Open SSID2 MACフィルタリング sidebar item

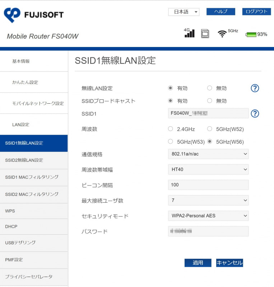coord(34,194)
